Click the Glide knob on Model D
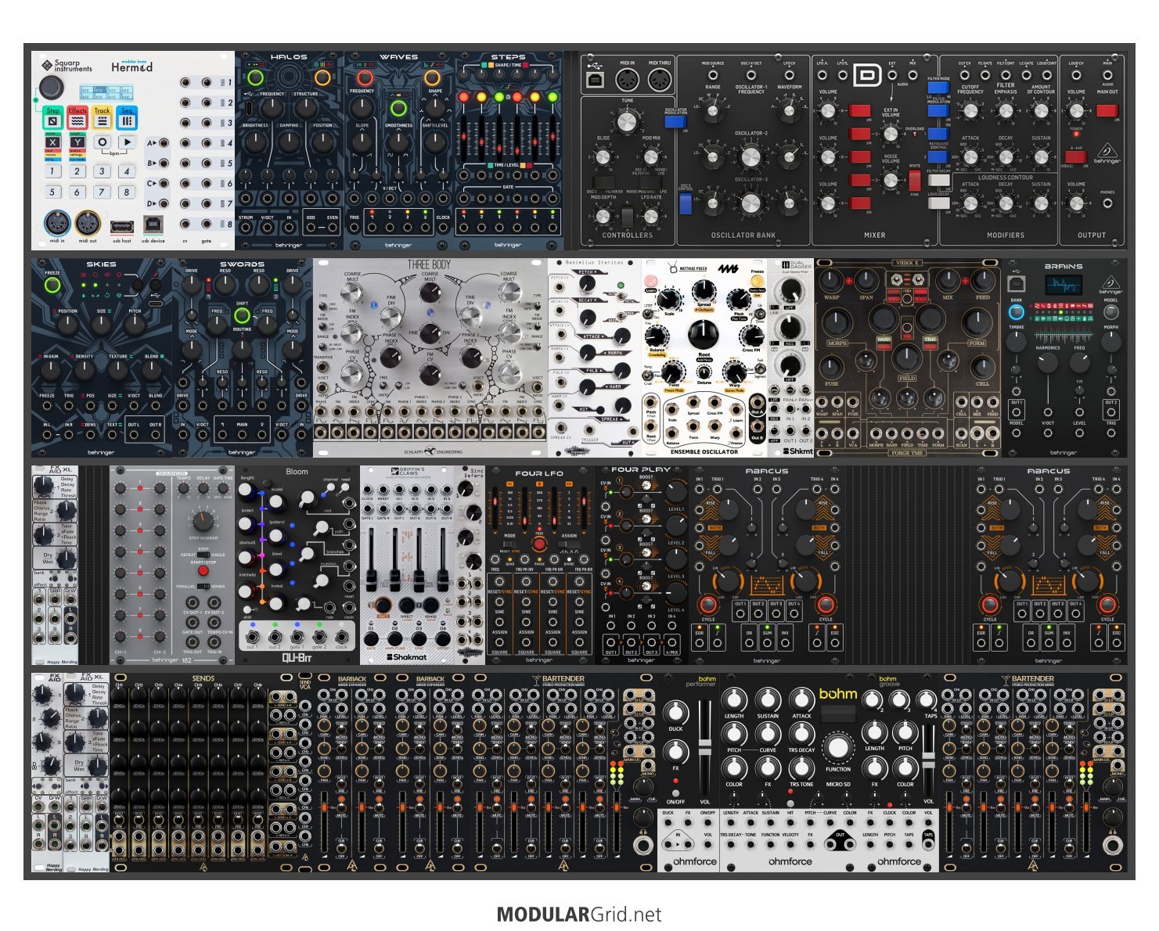The width and height of the screenshot is (1159, 931). click(603, 157)
